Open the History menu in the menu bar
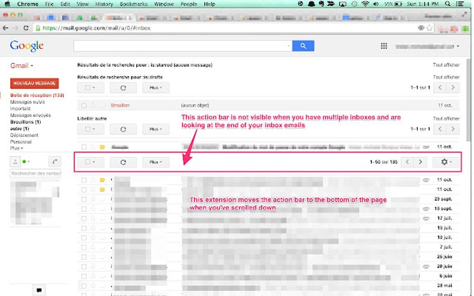Viewport: 474px width, 296px height. pos(104,4)
